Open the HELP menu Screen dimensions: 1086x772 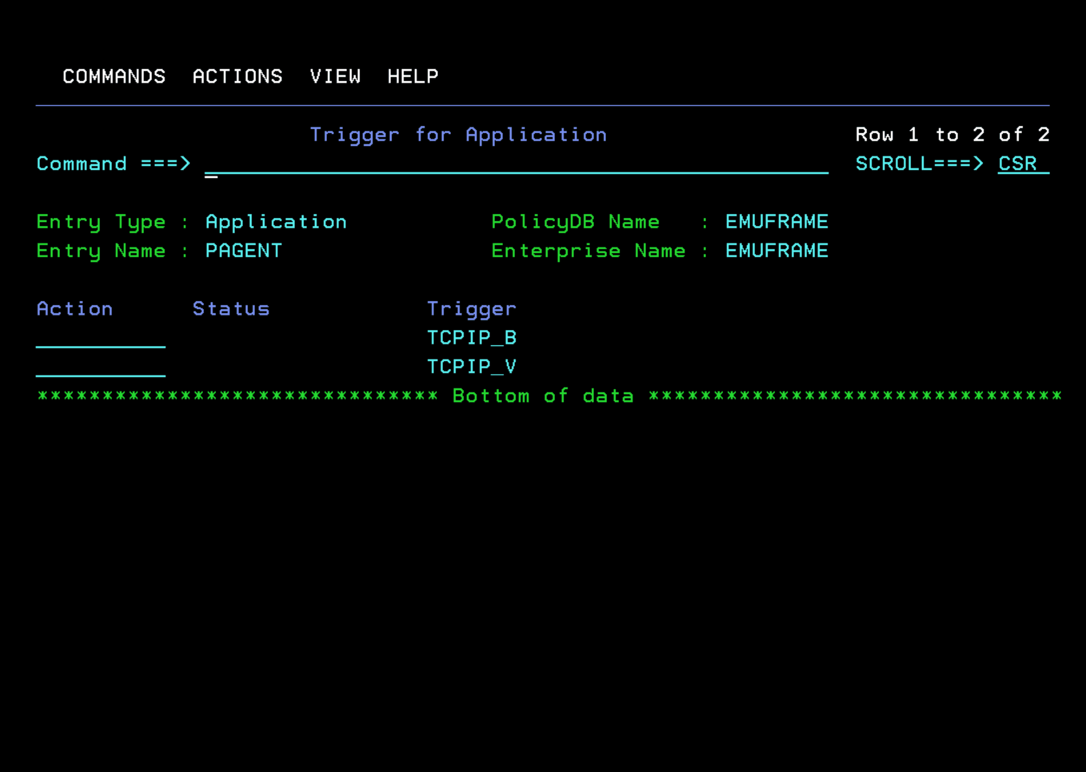tap(413, 76)
